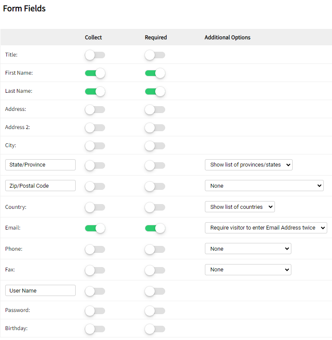332x340 pixels.
Task: Click the Title: label
Action: click(x=11, y=55)
